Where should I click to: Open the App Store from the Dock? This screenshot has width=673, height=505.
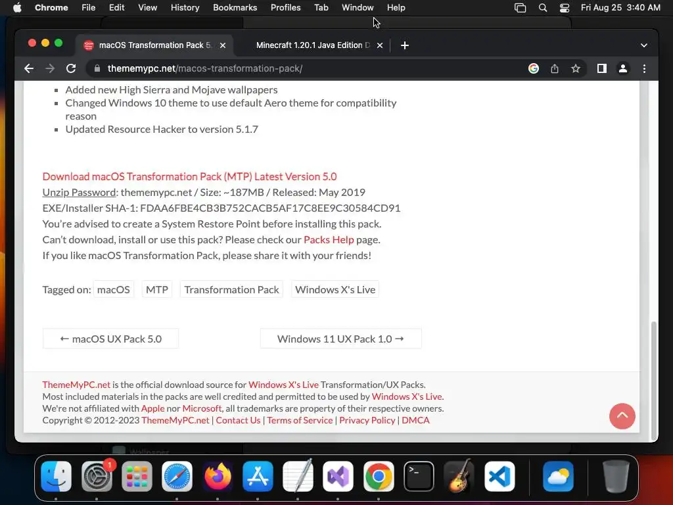click(258, 476)
